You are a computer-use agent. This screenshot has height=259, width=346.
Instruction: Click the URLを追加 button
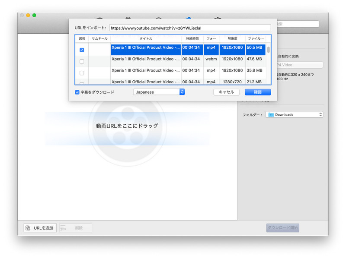pyautogui.click(x=40, y=228)
